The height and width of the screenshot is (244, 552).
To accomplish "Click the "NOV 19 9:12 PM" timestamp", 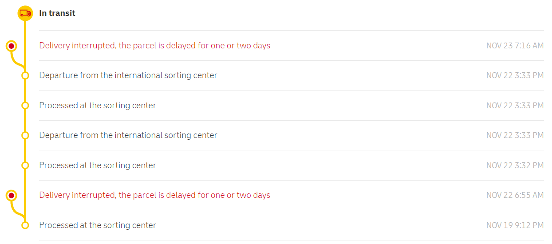I will point(515,225).
